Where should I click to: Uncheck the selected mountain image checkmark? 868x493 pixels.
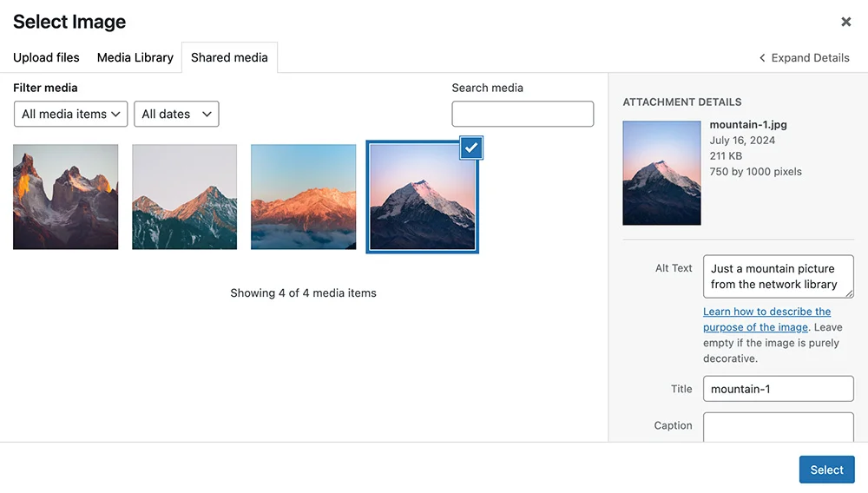point(470,148)
